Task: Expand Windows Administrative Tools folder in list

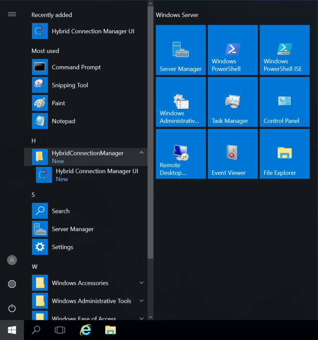Action: point(141,301)
